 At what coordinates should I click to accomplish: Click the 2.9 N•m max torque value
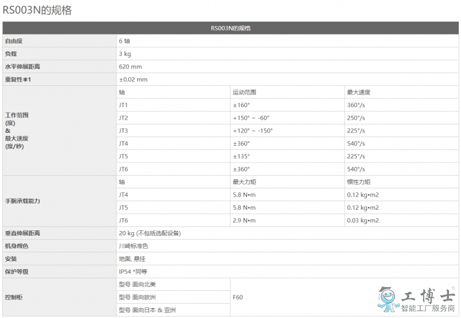pyautogui.click(x=244, y=220)
